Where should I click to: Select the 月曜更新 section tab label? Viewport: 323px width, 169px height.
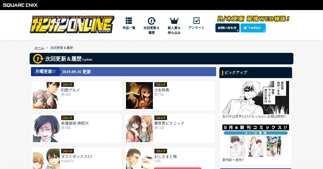tap(45, 72)
